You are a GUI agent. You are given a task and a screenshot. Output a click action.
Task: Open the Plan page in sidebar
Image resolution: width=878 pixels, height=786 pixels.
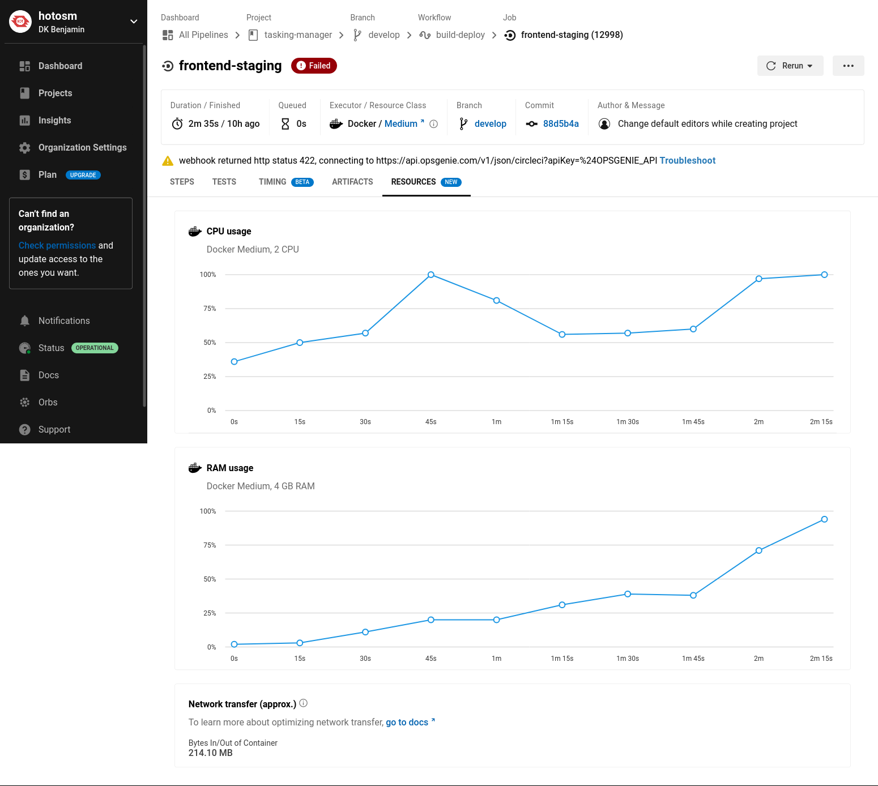pyautogui.click(x=48, y=174)
